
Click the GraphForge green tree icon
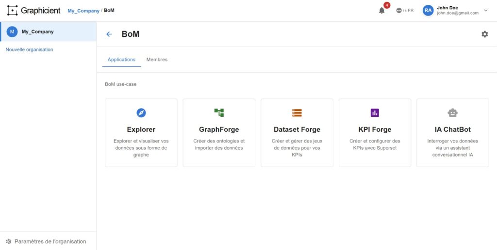pos(219,113)
